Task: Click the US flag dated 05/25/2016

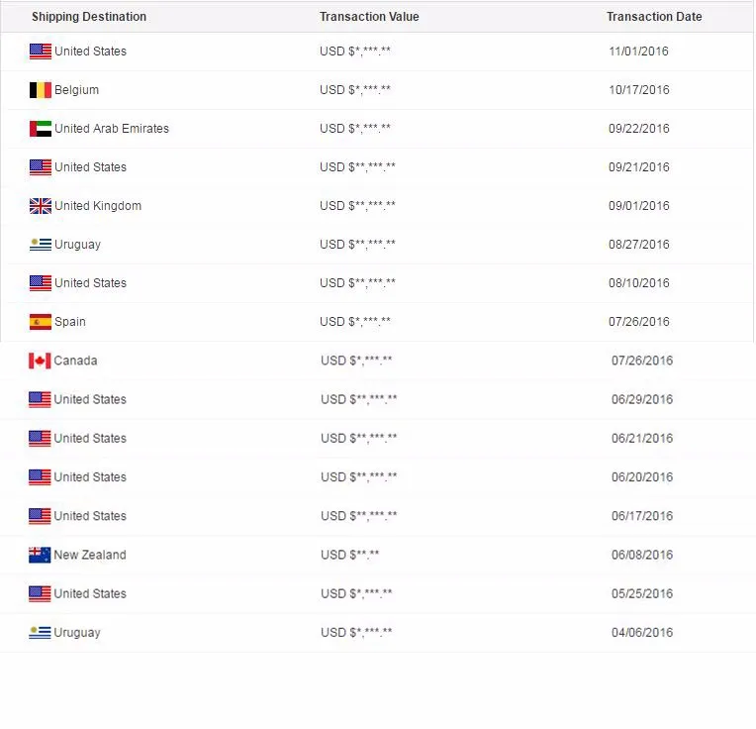Action: (40, 594)
